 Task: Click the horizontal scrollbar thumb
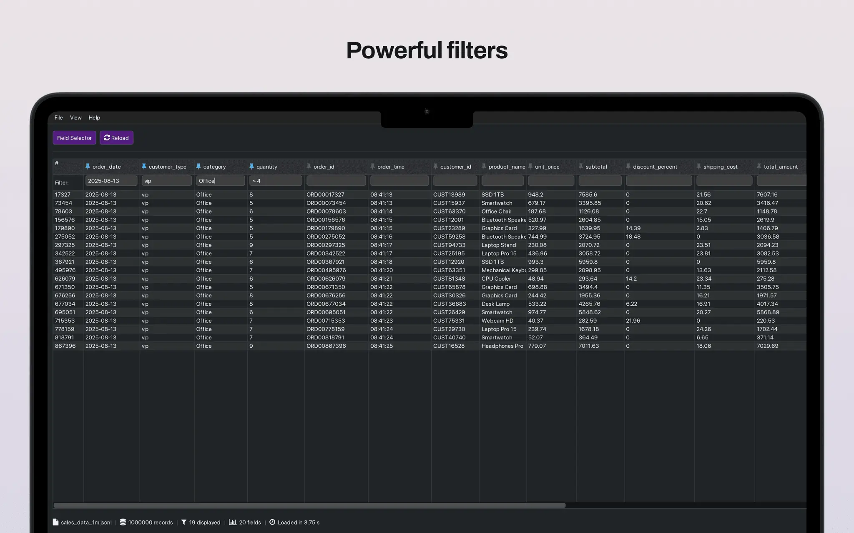coord(309,505)
